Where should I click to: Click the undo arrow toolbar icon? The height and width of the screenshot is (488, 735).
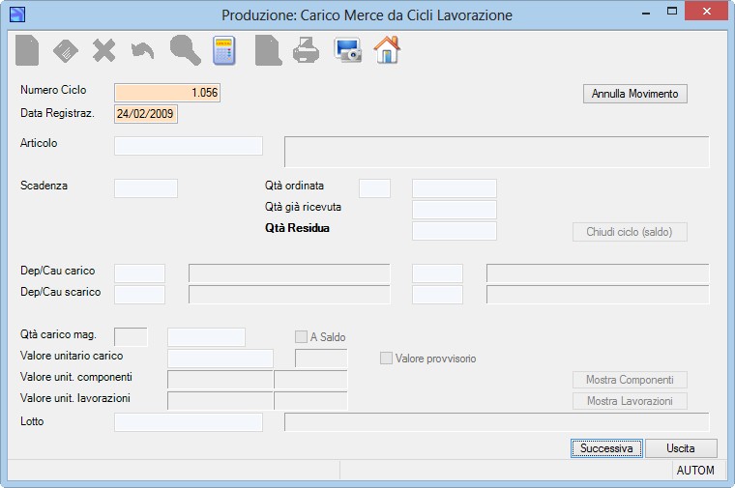click(x=142, y=50)
